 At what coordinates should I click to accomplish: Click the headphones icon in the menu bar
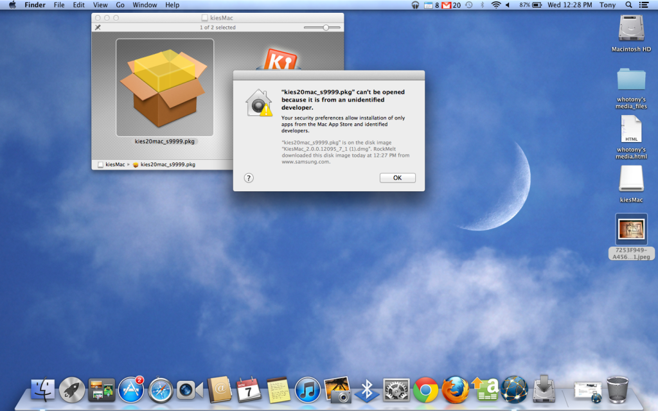click(x=415, y=5)
